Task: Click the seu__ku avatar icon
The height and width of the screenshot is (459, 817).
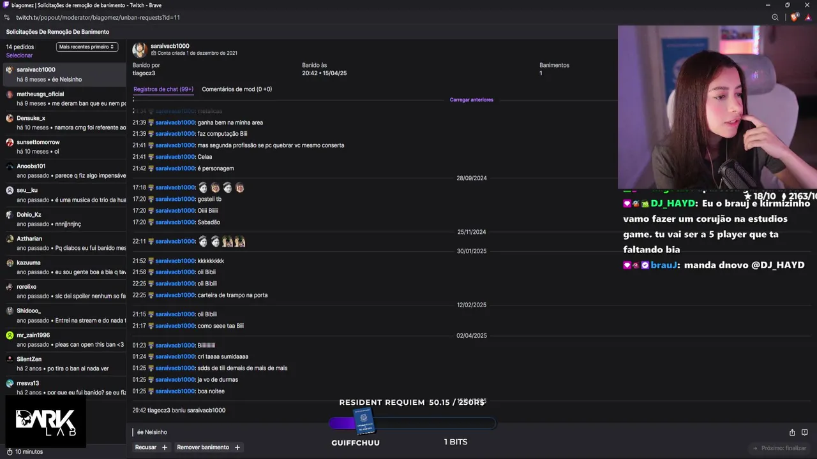Action: (x=10, y=191)
